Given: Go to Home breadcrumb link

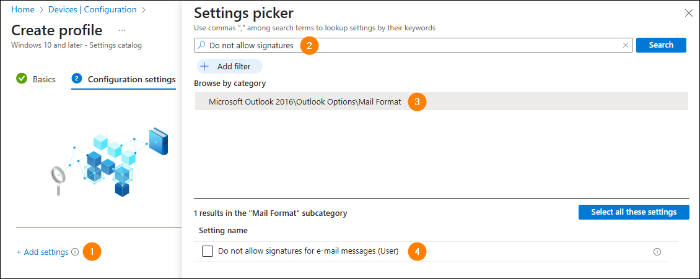Looking at the screenshot, I should (23, 9).
